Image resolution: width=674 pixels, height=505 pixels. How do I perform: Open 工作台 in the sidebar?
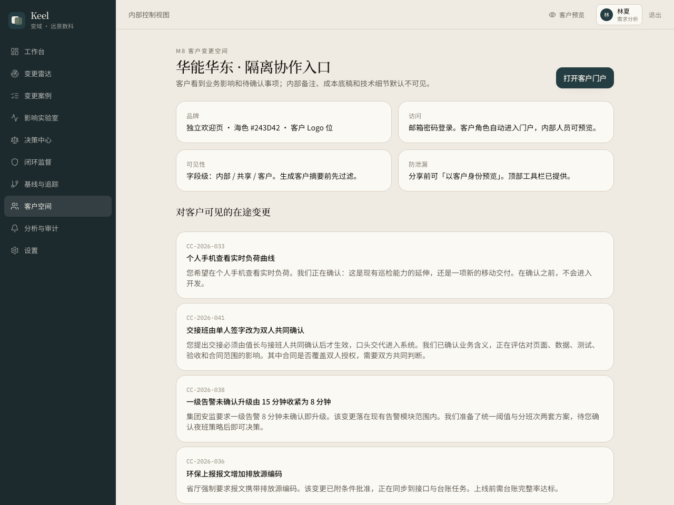point(58,52)
